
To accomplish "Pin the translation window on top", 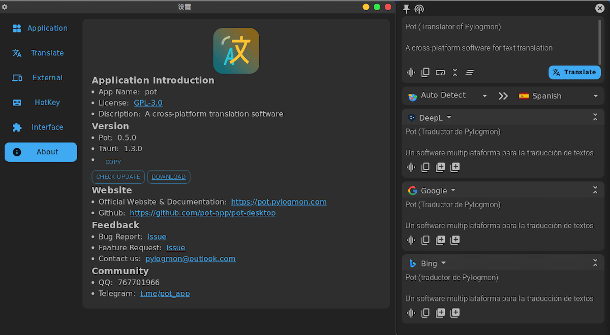I will (x=406, y=9).
